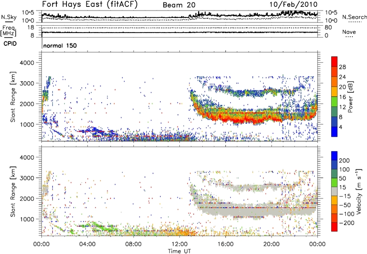Click the date "10/Feb/2010" in the header
This screenshot has width=367, height=254.
[x=294, y=5]
